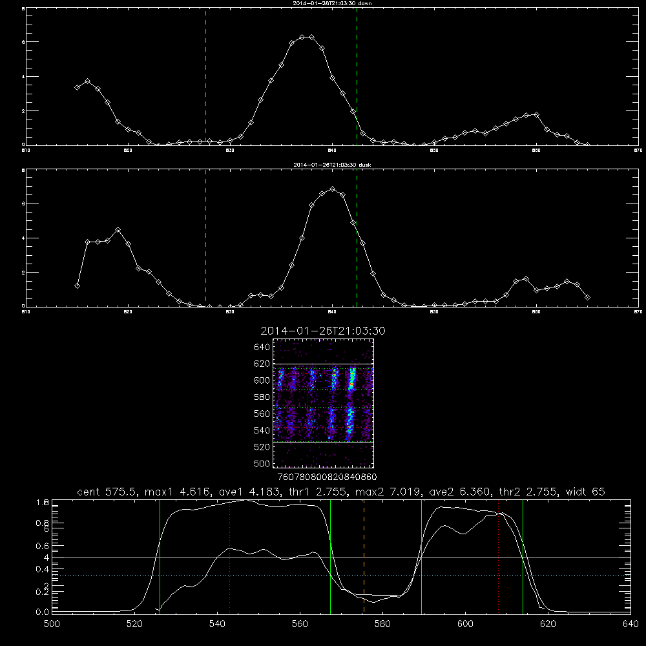Click the 500 label on bottom plot x-axis
The image size is (646, 646).
coord(52,624)
